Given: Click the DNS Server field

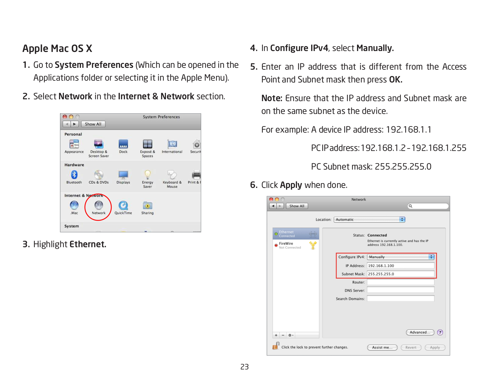Looking at the screenshot, I should pos(401,290).
